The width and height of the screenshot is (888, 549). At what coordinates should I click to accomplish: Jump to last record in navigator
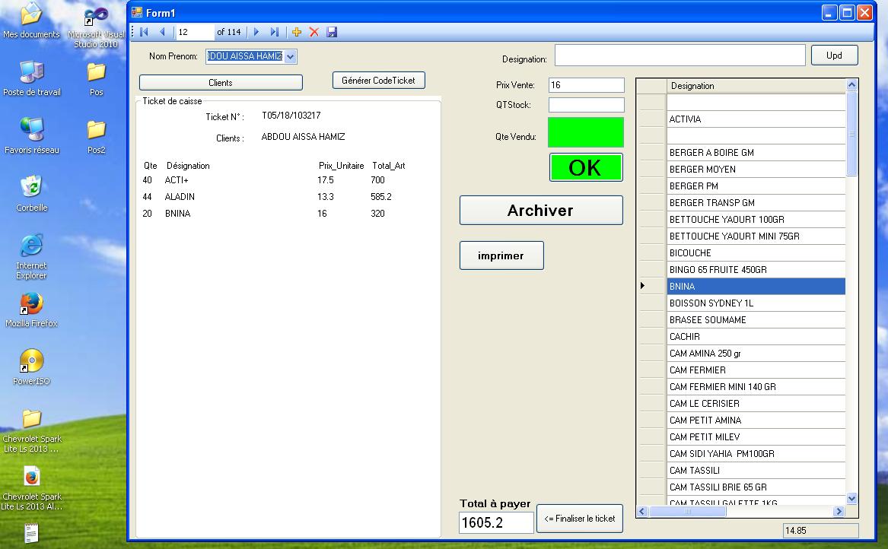click(275, 32)
